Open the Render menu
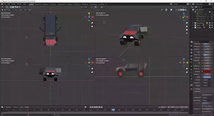 click(x=13, y=4)
